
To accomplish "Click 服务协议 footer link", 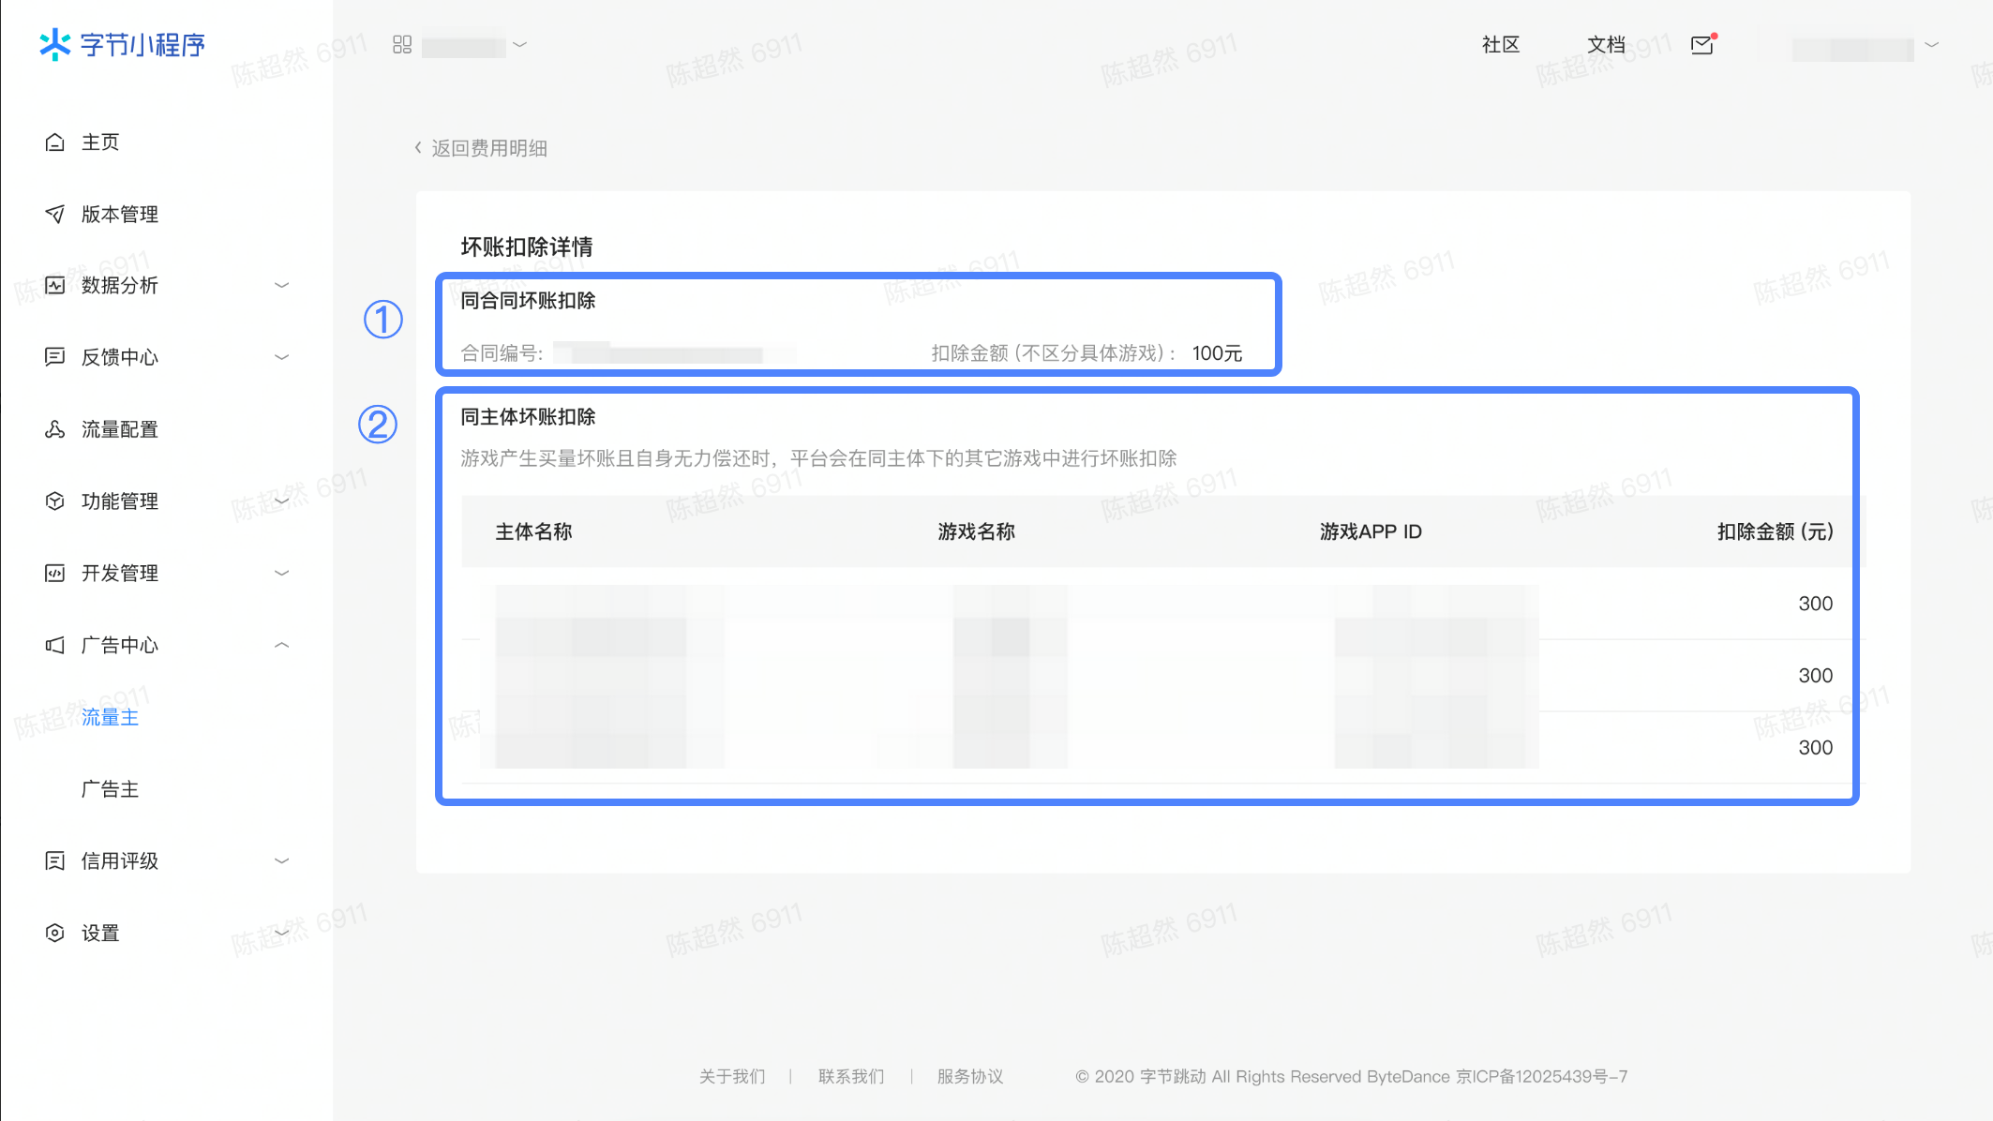I will click(x=970, y=1076).
